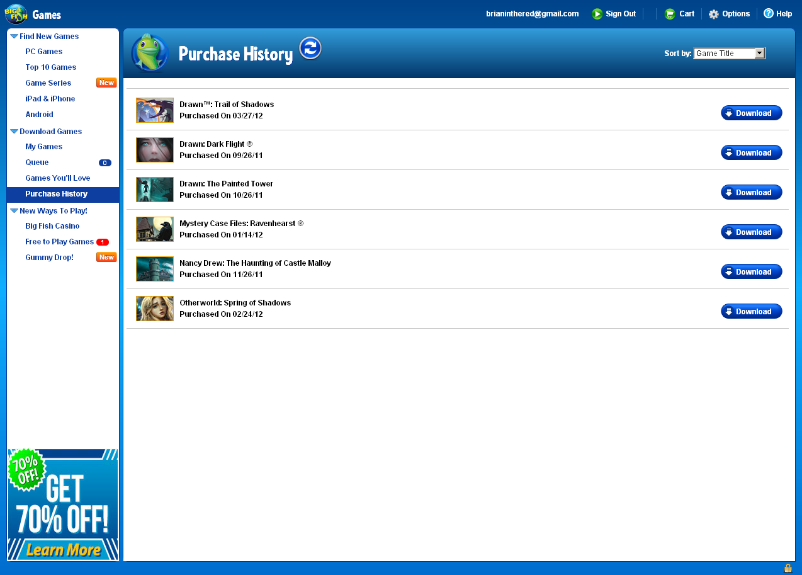This screenshot has width=802, height=575.
Task: Open Free to Play Games
Action: tap(60, 242)
